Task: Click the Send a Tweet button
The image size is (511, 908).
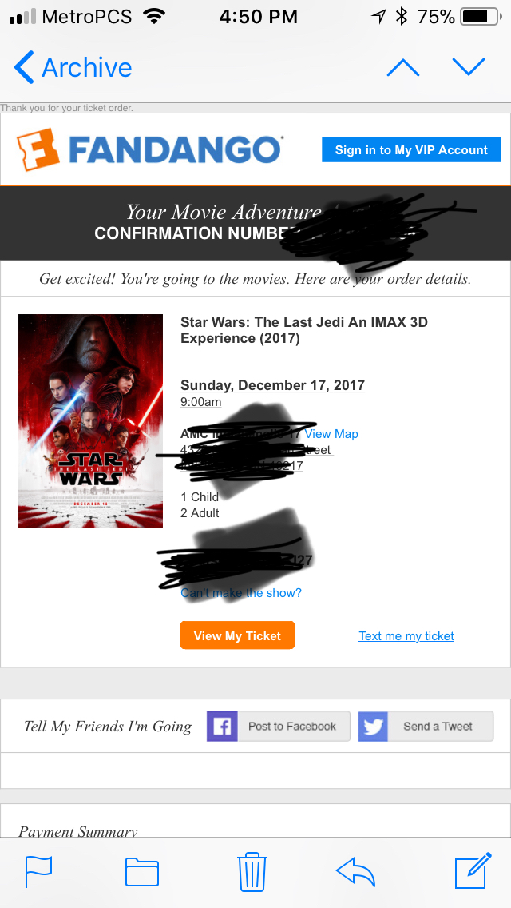Action: pyautogui.click(x=426, y=727)
